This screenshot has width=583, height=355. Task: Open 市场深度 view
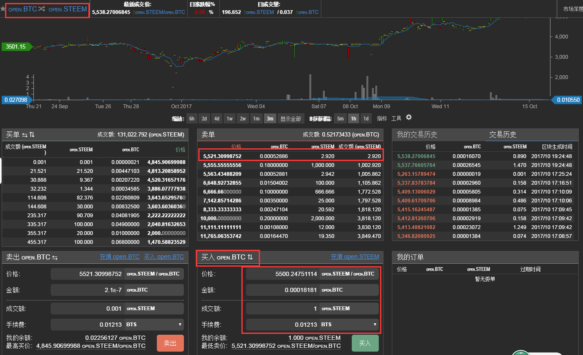(573, 9)
